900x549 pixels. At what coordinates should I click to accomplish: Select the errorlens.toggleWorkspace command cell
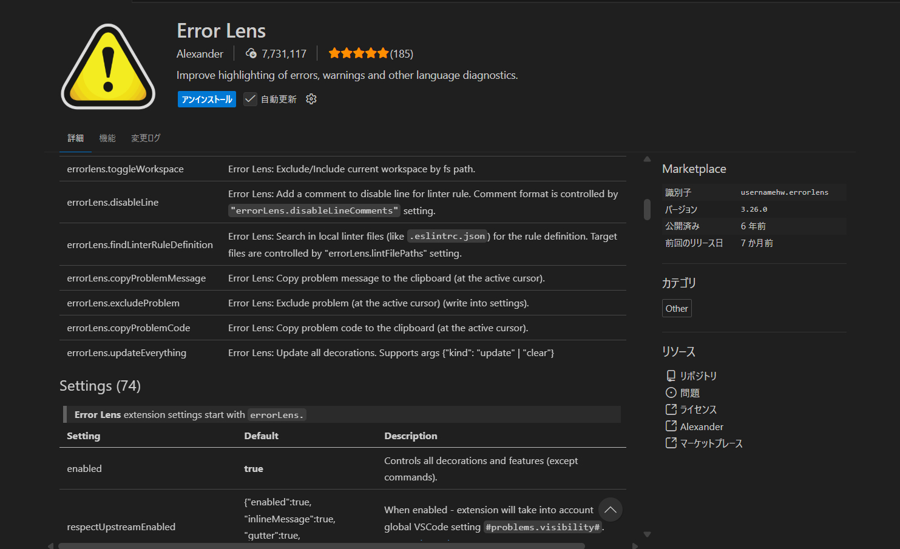click(125, 169)
